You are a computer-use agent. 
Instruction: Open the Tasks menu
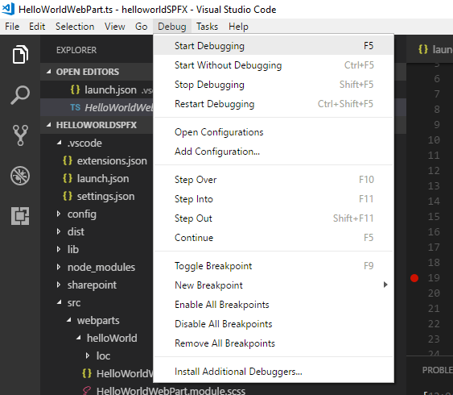[x=207, y=27]
